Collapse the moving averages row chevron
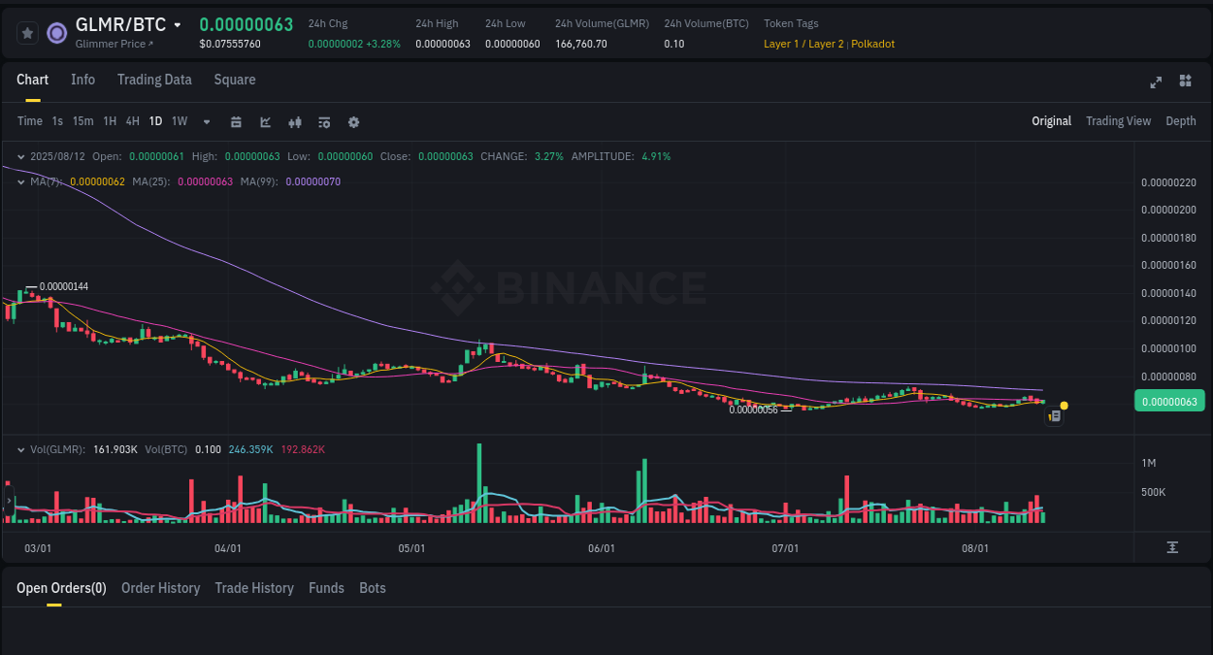Image resolution: width=1213 pixels, height=655 pixels. pyautogui.click(x=21, y=180)
